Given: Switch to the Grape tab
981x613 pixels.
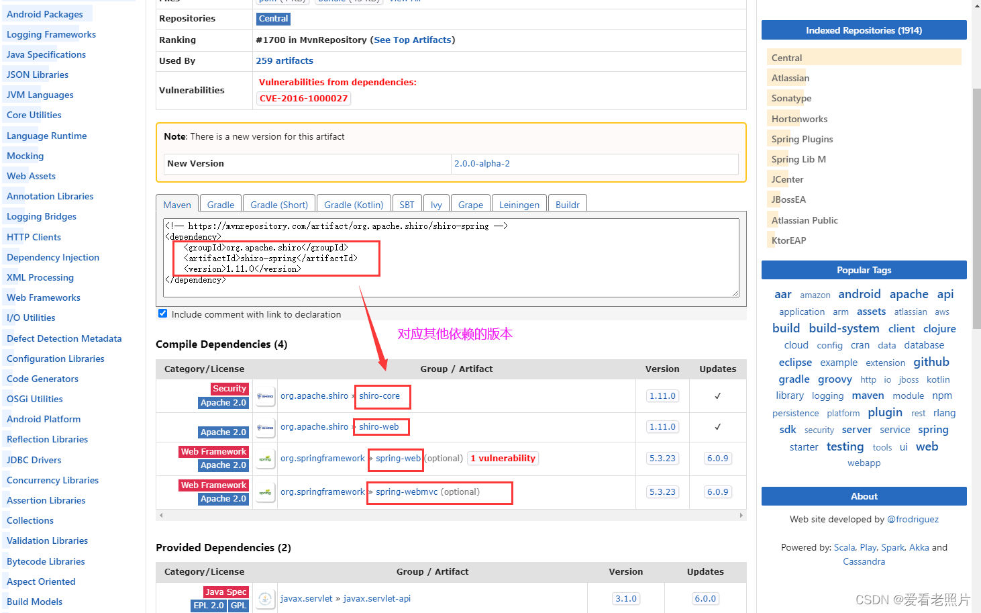Looking at the screenshot, I should [470, 204].
